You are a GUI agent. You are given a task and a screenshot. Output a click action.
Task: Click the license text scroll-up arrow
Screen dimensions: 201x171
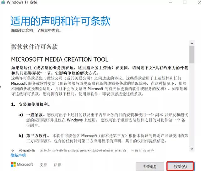pyautogui.click(x=192, y=43)
